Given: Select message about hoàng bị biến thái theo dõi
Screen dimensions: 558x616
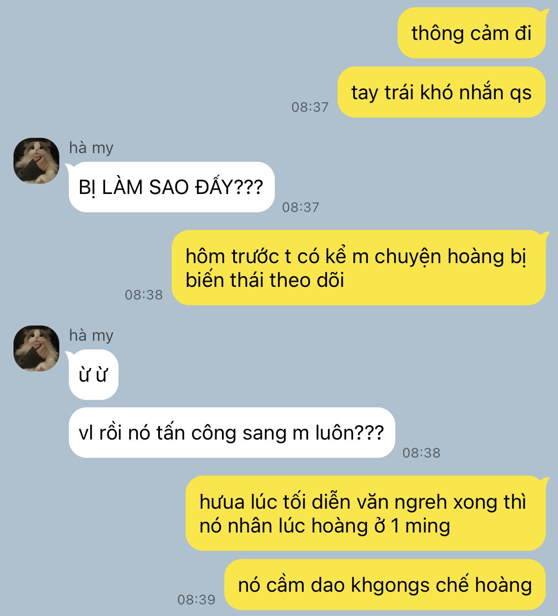Looking at the screenshot, I should tap(359, 268).
